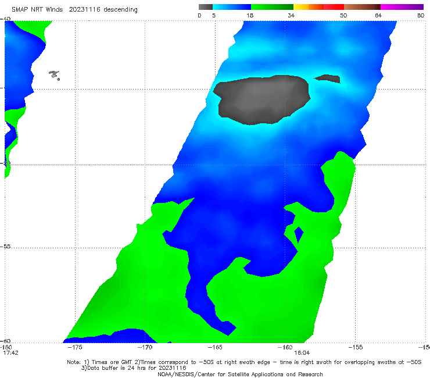Image resolution: width=430 pixels, height=378 pixels.
Task: Click the green segment of the wind color bar
Action: coord(272,7)
